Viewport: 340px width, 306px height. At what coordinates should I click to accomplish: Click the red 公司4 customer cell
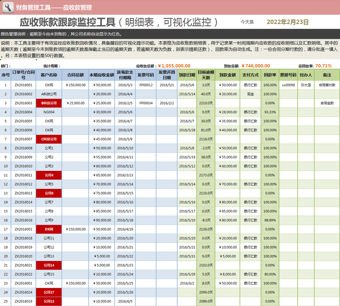pos(49,175)
